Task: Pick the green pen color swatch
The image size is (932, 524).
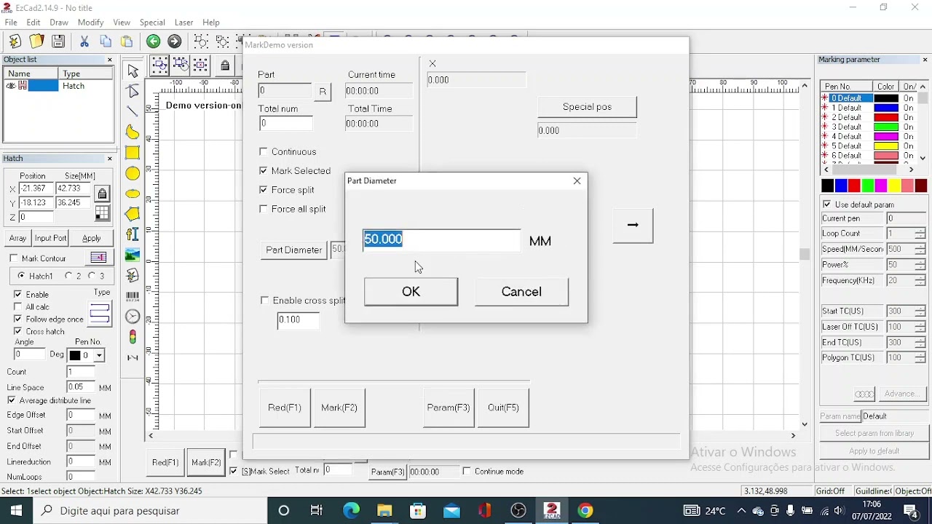Action: [867, 186]
